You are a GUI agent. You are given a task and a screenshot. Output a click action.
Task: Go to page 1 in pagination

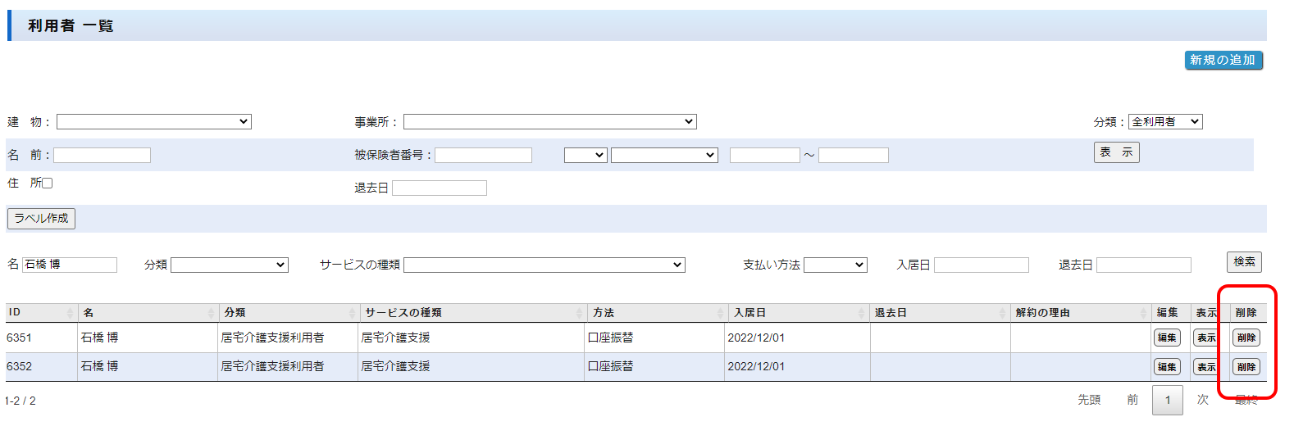coord(1167,400)
